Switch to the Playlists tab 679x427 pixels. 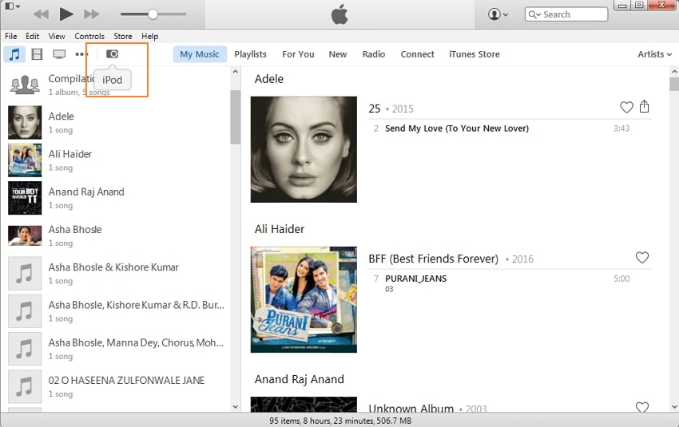pos(250,54)
